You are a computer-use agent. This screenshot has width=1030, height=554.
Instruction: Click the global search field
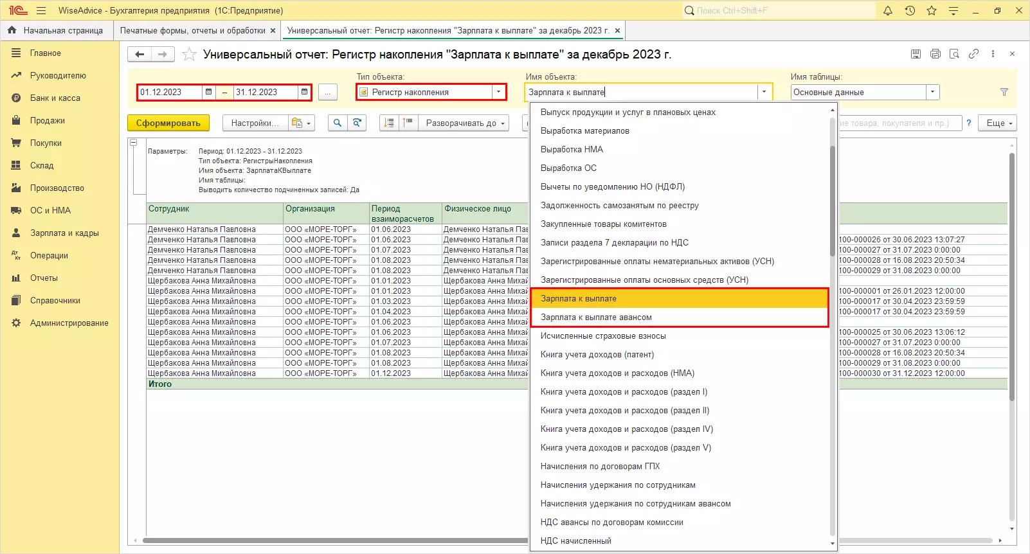[x=778, y=11]
